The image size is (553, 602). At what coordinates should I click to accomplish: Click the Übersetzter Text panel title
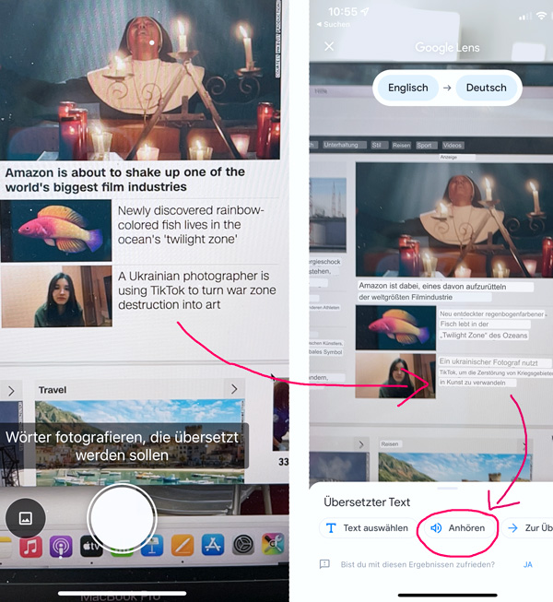point(367,502)
